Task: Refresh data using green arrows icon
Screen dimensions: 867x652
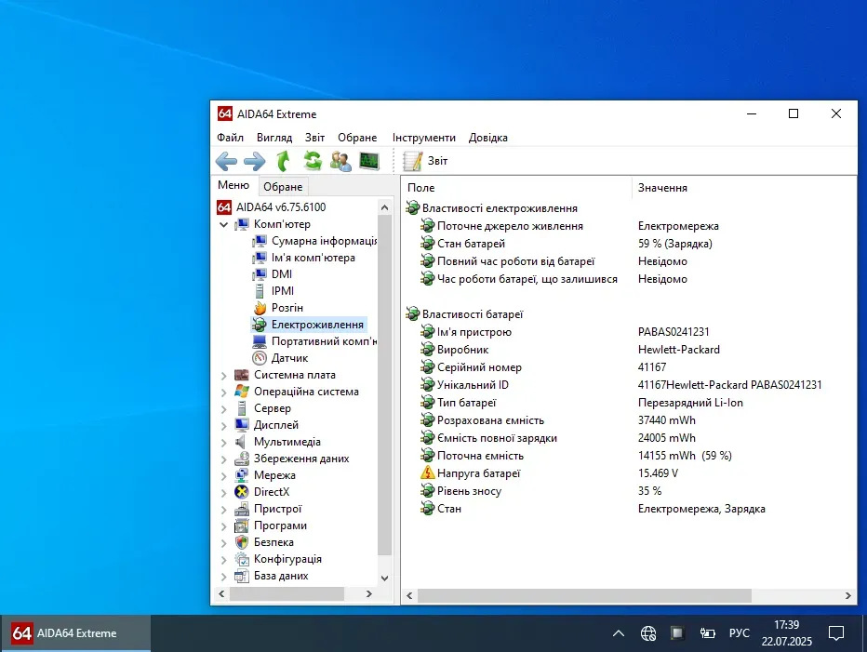Action: pos(313,161)
